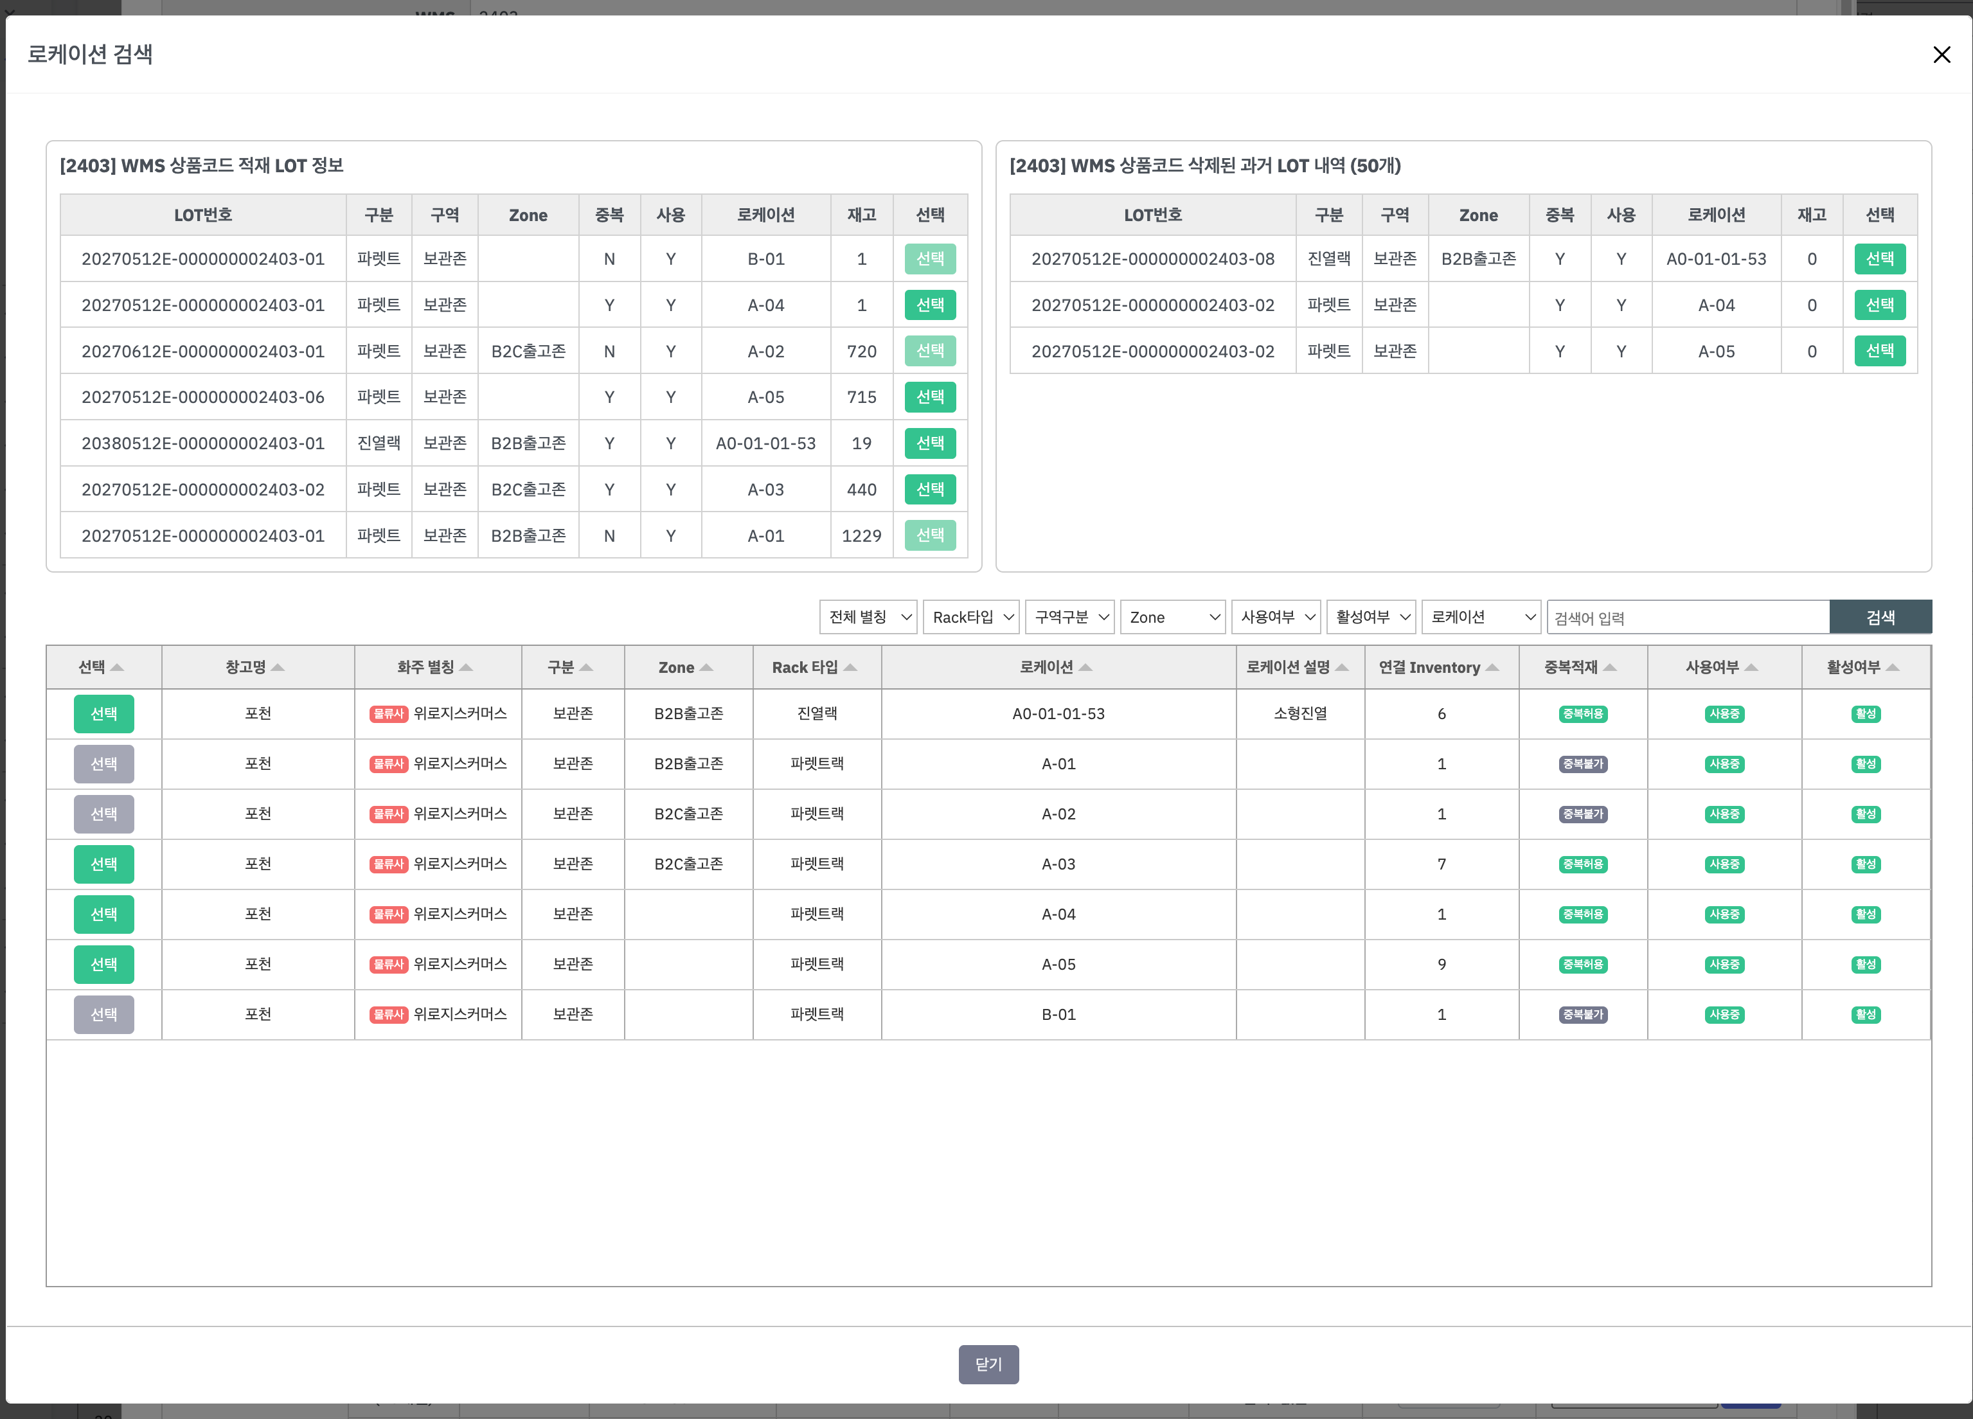Expand the 구역구분 dropdown
This screenshot has height=1419, width=1973.
(x=1070, y=617)
